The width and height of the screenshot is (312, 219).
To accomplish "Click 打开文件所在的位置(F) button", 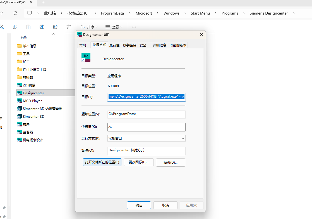I will (102, 162).
